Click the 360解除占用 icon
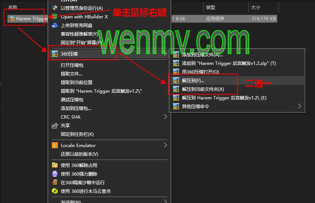Viewport: 315px width, 203px height. click(55, 165)
